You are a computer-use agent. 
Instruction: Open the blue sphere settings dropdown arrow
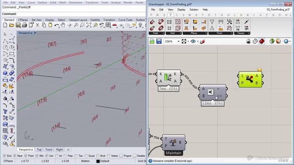pyautogui.click(x=290, y=41)
